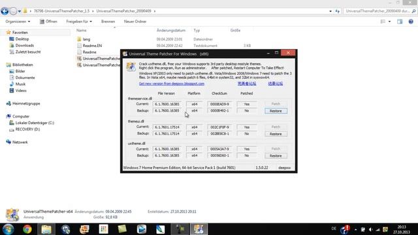Sort files by the Größe column

point(235,31)
